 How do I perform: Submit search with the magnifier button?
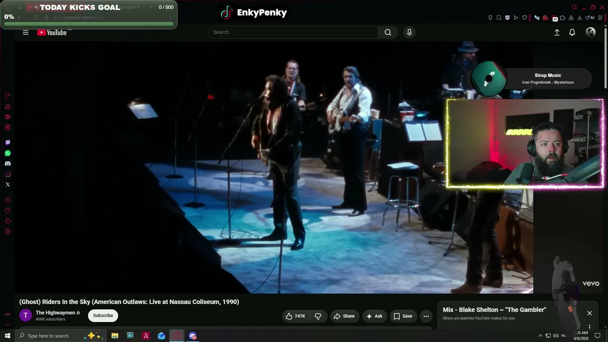pos(388,32)
